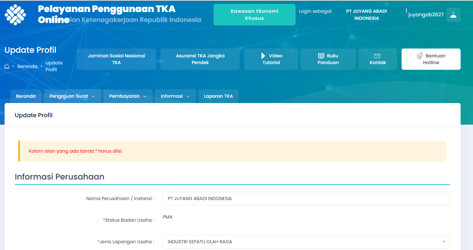Screen dimensions: 473x250
Task: Click the Kawasan Ekonomi Khusus button
Action: pos(255,15)
